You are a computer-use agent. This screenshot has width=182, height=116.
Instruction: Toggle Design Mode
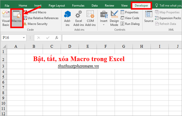[114, 19]
